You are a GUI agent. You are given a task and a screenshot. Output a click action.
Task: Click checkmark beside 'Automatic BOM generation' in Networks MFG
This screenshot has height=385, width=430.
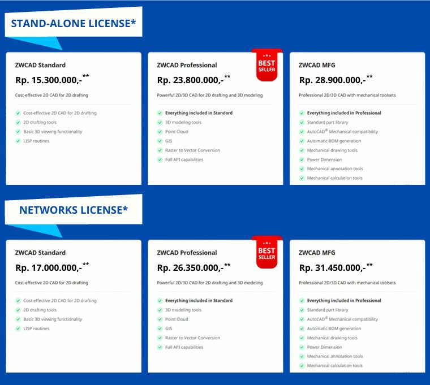(302, 328)
